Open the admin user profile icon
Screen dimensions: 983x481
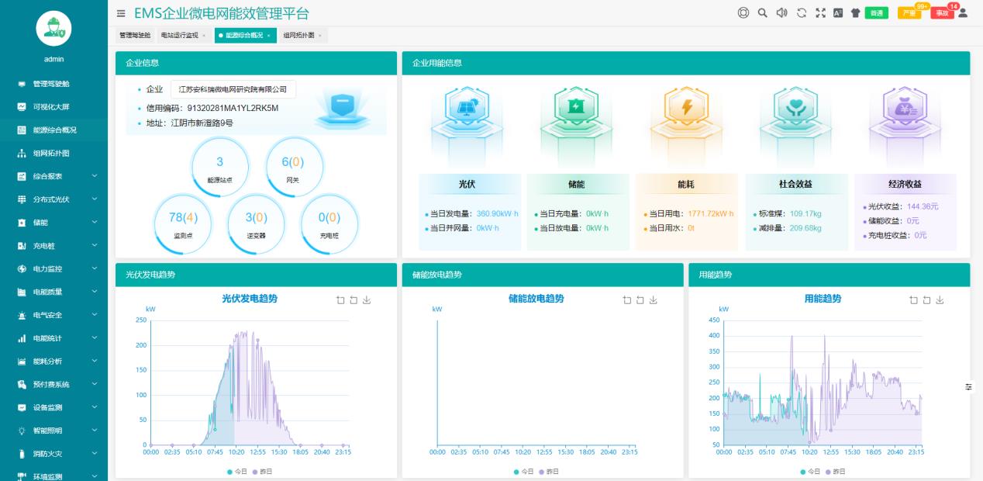[964, 13]
